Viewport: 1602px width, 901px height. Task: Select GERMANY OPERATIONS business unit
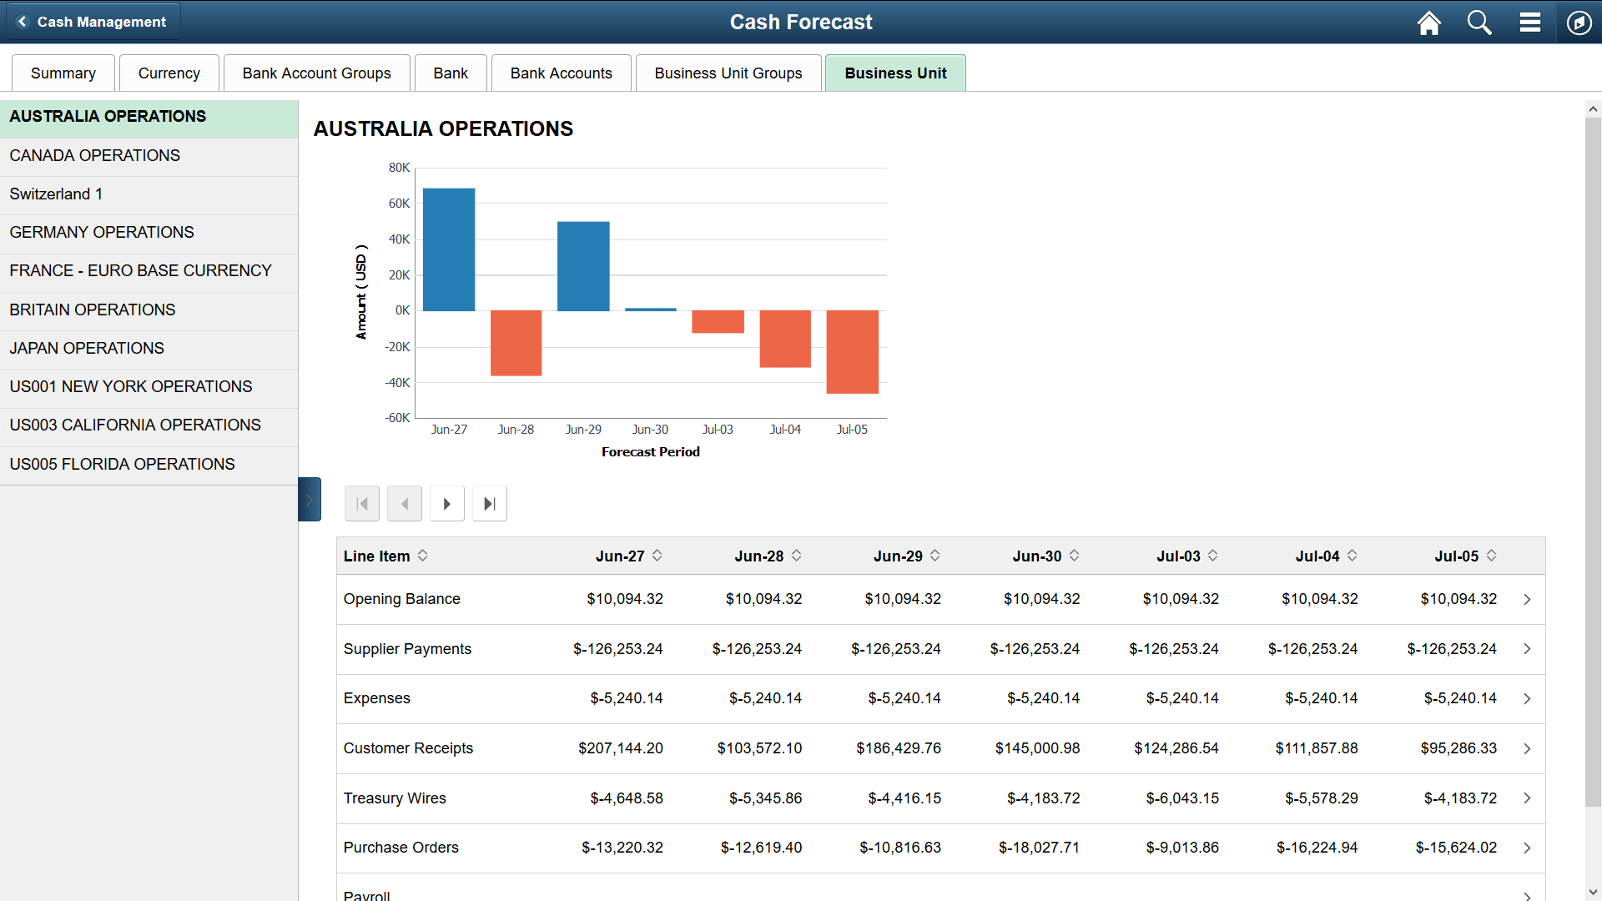tap(101, 232)
